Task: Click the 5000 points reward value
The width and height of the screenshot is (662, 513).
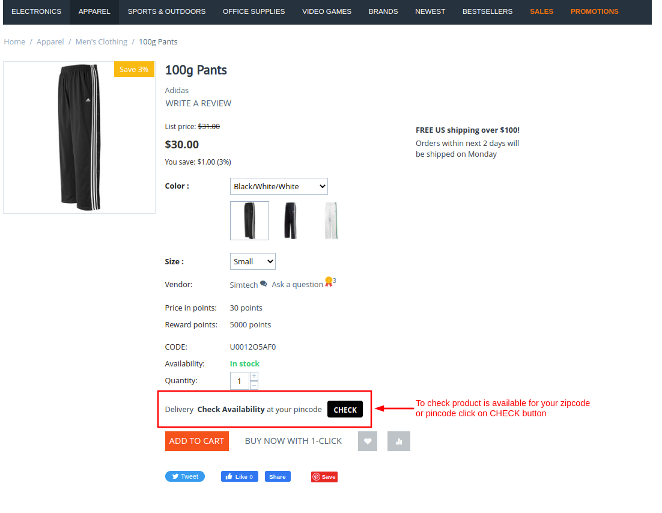Action: click(251, 325)
